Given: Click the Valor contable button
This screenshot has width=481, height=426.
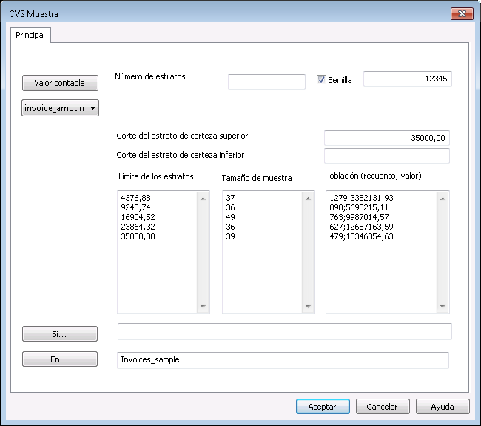Looking at the screenshot, I should (60, 83).
